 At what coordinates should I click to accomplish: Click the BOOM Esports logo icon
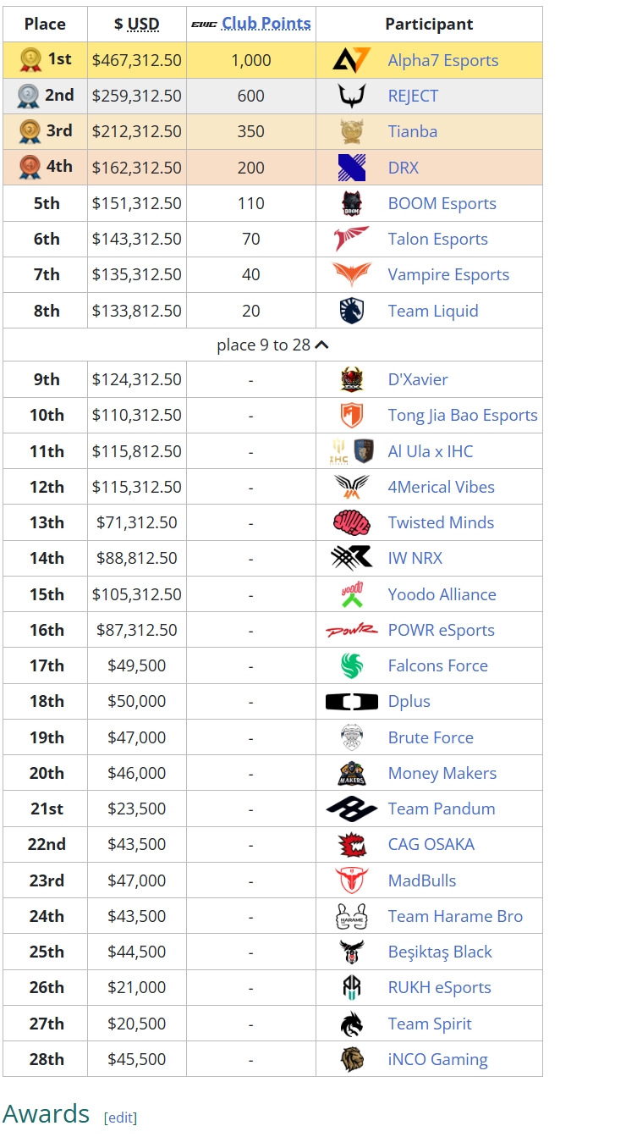pos(351,203)
